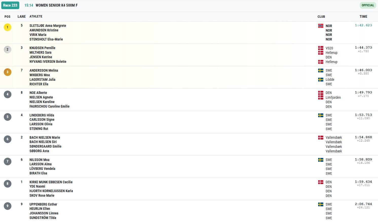Screen dimensions: 378x222
Task: Click the grey position 9 badge
Action: [x=8, y=206]
